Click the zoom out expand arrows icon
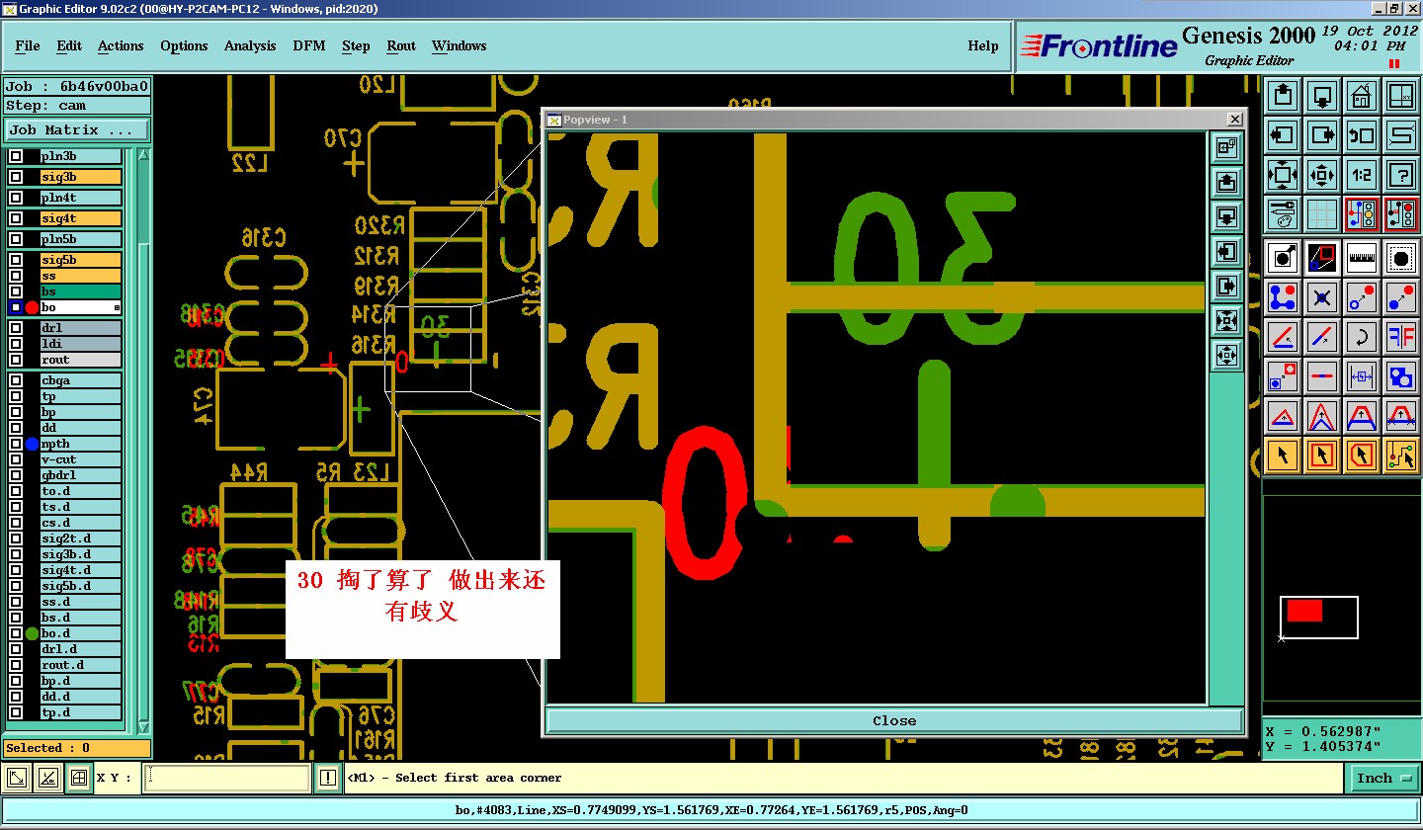 click(x=1283, y=175)
